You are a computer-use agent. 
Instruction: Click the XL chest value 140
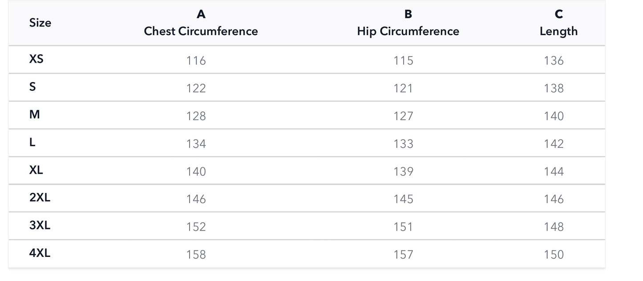(x=196, y=171)
